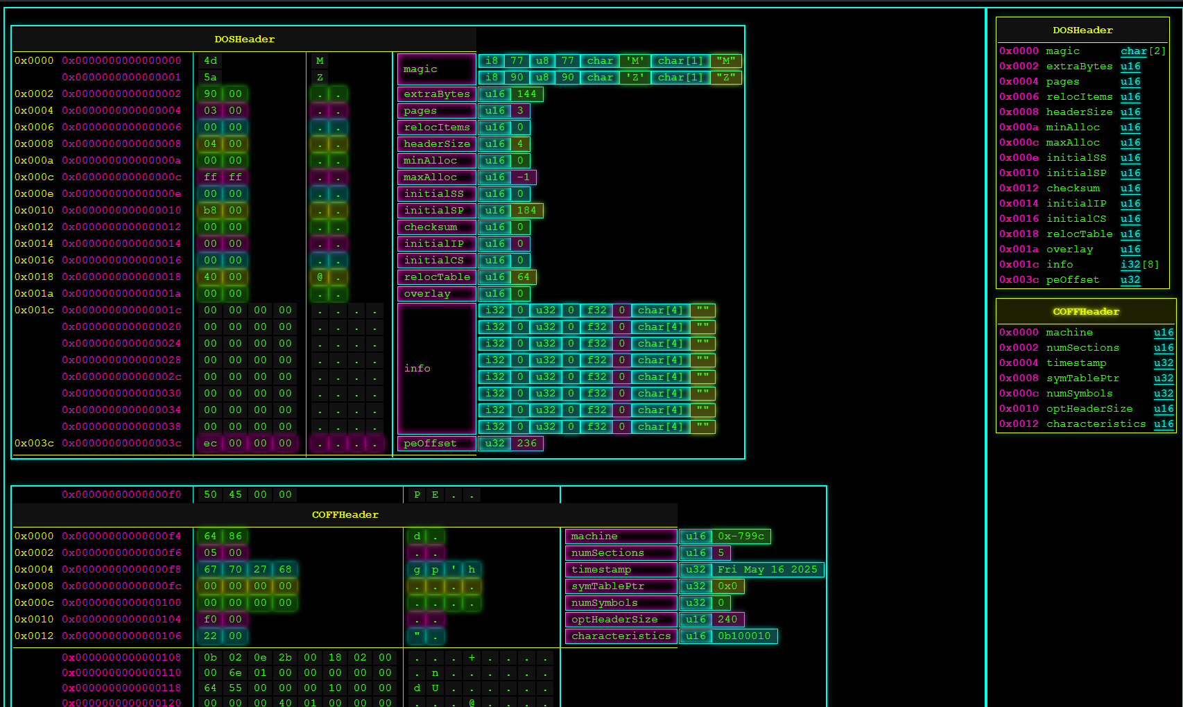Screen dimensions: 1183x707
Task: Click the char type link beside magic in sidebar
Action: click(1133, 51)
